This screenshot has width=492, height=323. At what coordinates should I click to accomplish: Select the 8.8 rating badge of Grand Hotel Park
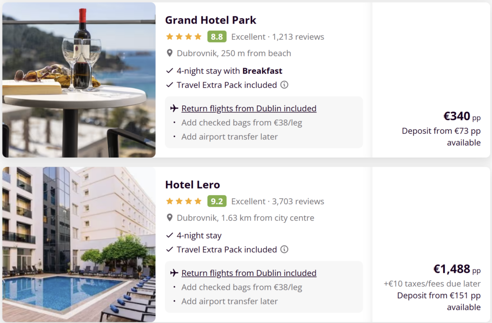point(217,36)
